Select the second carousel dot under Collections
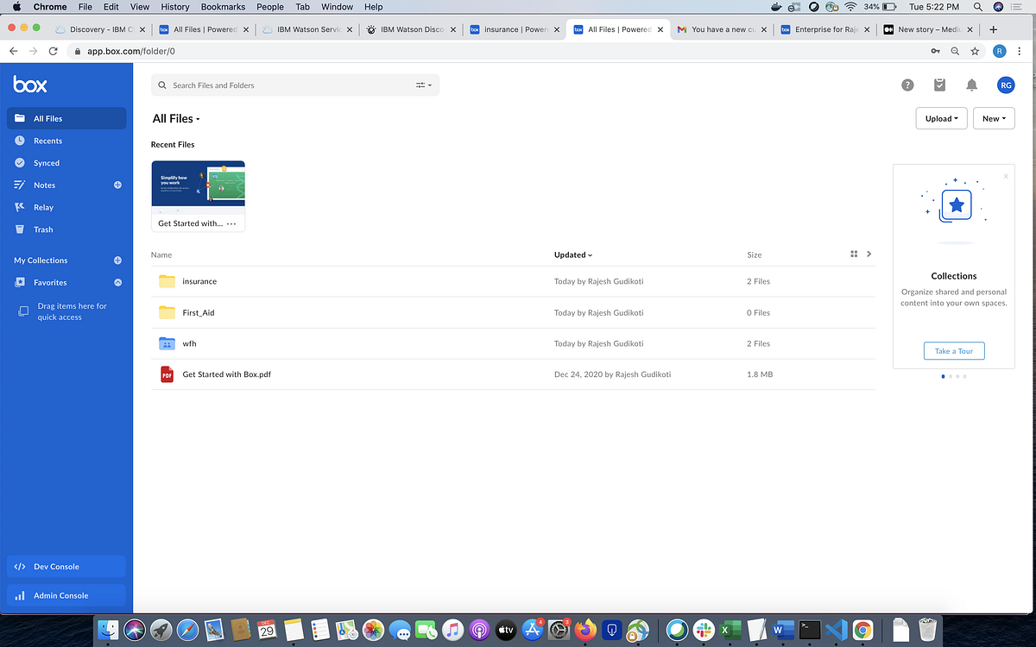This screenshot has height=647, width=1036. [950, 376]
